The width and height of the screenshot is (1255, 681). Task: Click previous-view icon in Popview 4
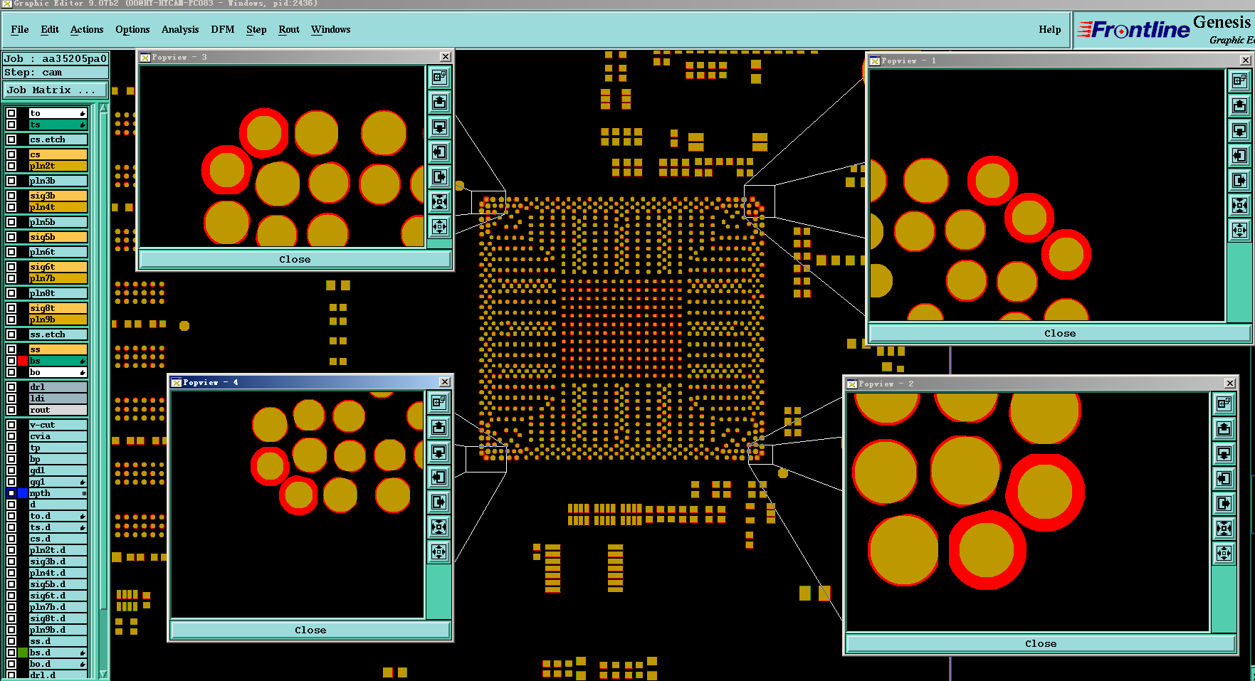click(439, 402)
